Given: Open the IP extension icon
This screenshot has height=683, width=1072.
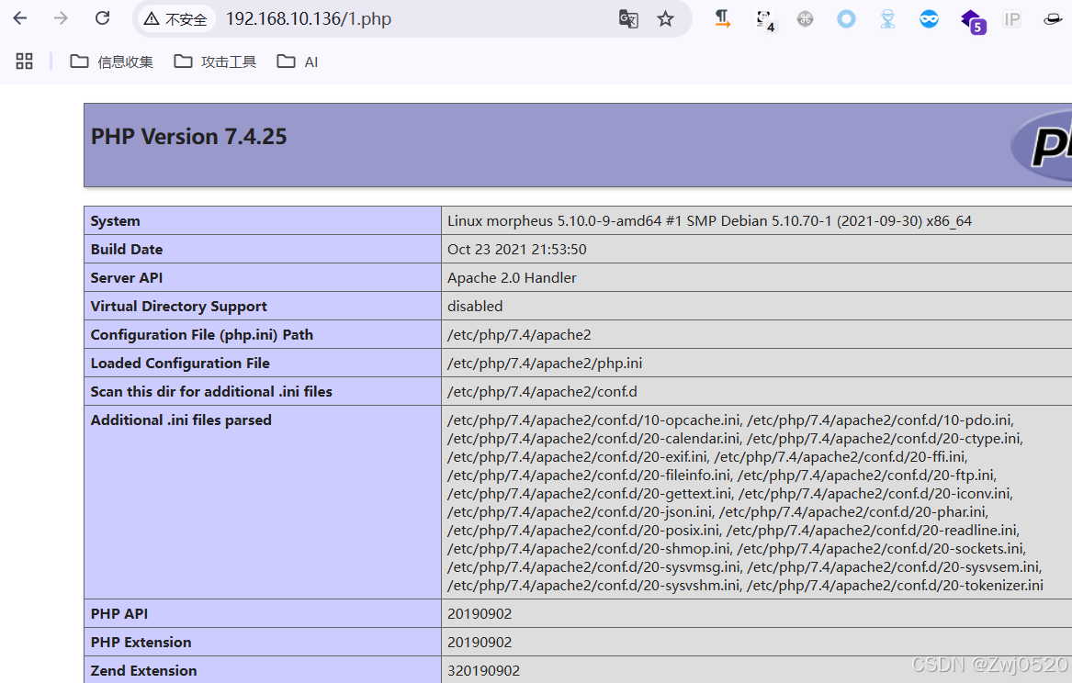Looking at the screenshot, I should click(1012, 19).
